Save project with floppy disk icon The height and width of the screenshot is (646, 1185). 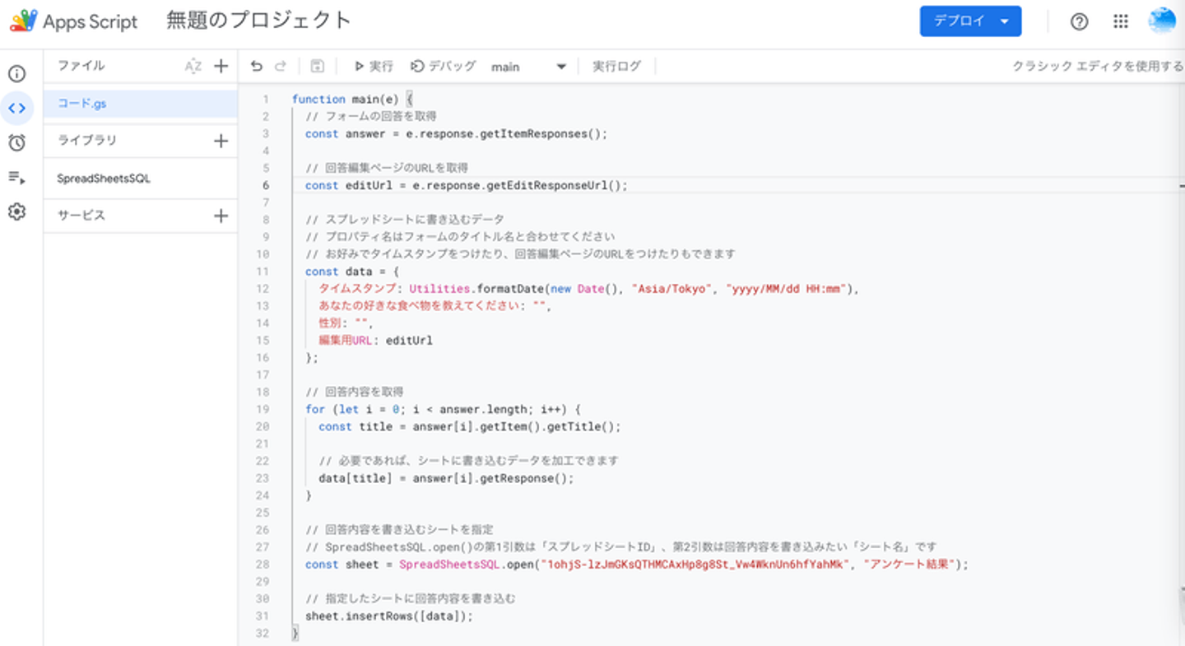317,67
